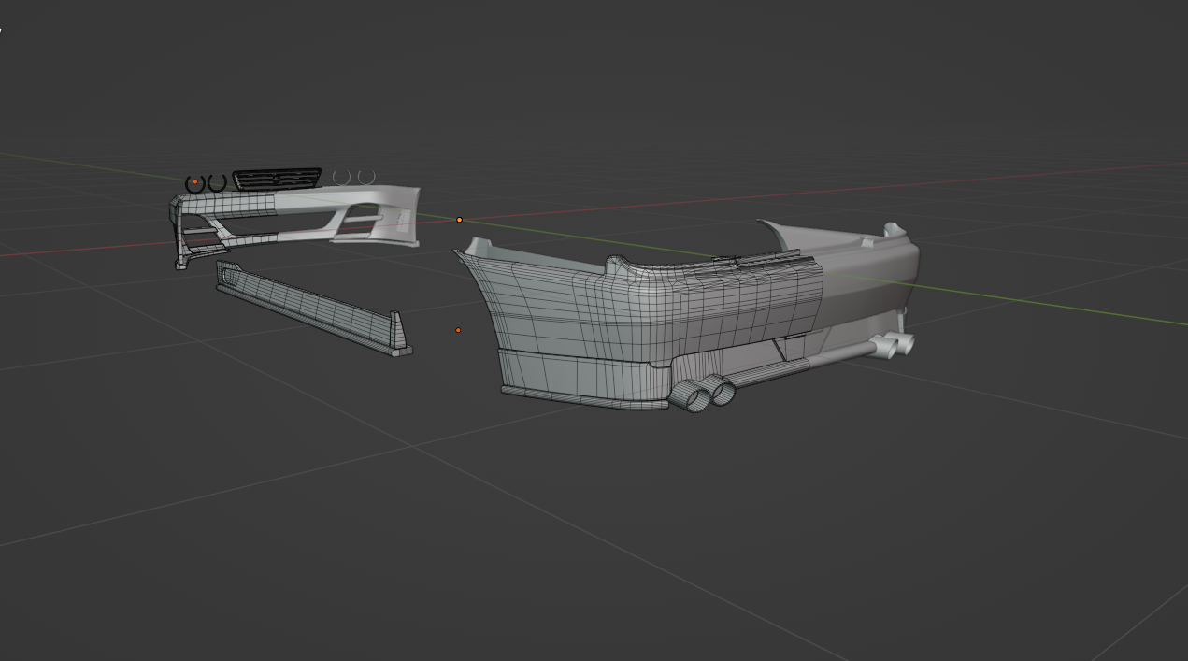Image resolution: width=1188 pixels, height=661 pixels.
Task: Click the orange origin dot right of side skirt
Action: [x=458, y=330]
